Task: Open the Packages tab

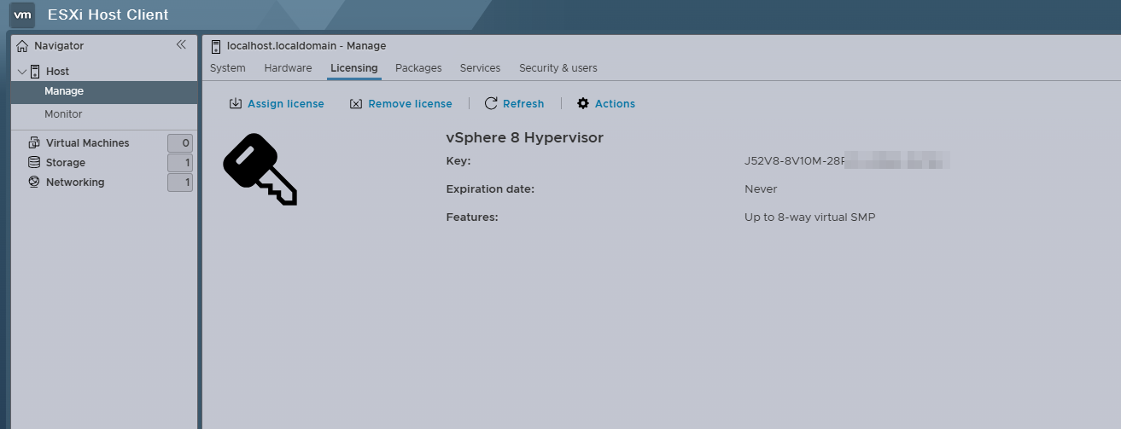Action: click(x=418, y=68)
